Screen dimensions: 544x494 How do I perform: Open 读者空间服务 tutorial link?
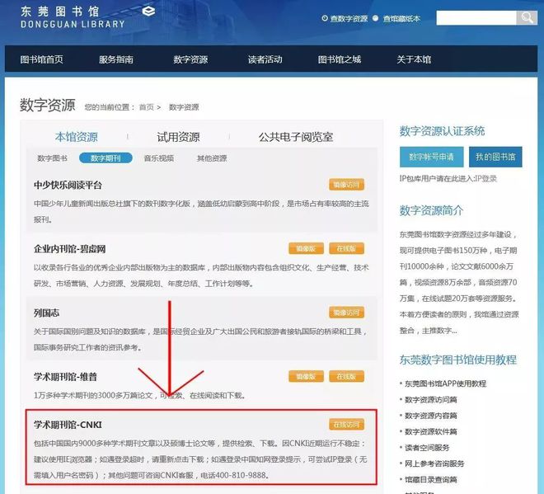point(427,448)
